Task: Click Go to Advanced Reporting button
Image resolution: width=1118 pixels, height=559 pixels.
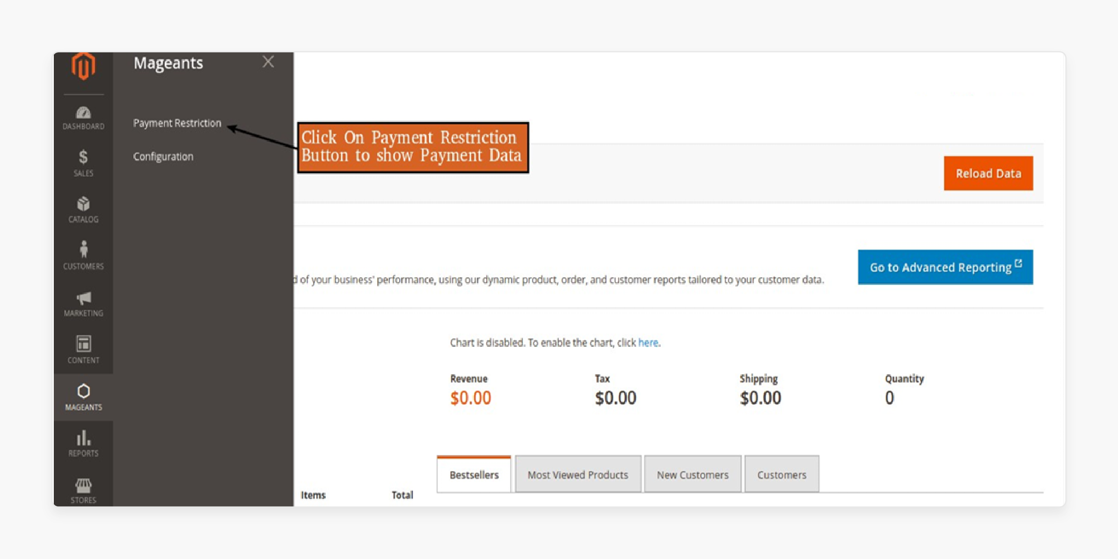Action: [x=945, y=267]
